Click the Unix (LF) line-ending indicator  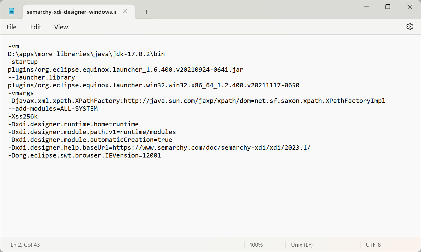(301, 245)
